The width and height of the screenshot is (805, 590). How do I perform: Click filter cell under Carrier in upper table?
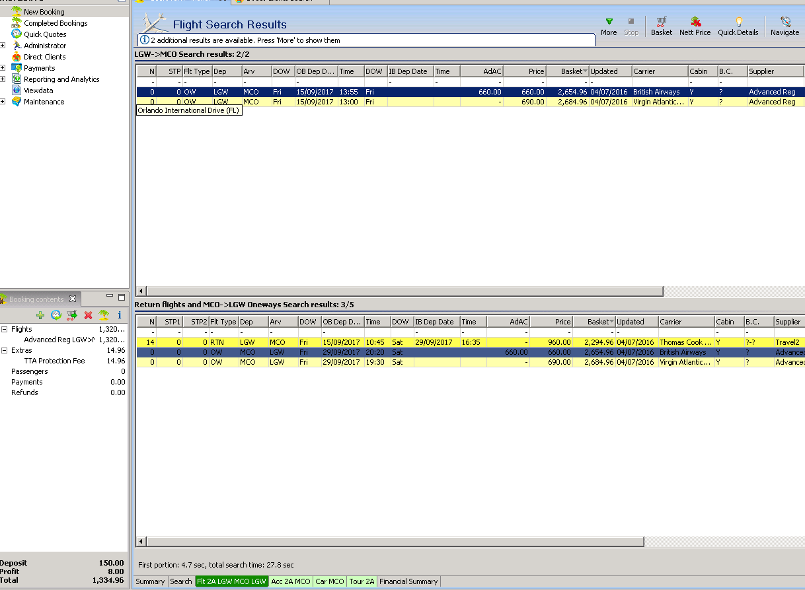tap(659, 82)
